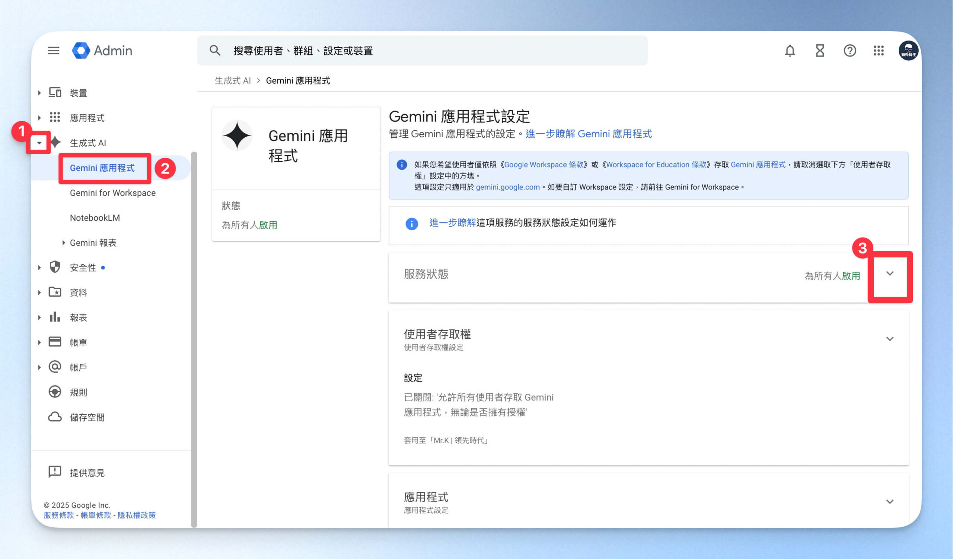The image size is (953, 559).
Task: Expand the 帳單 tree arrow
Action: (39, 342)
